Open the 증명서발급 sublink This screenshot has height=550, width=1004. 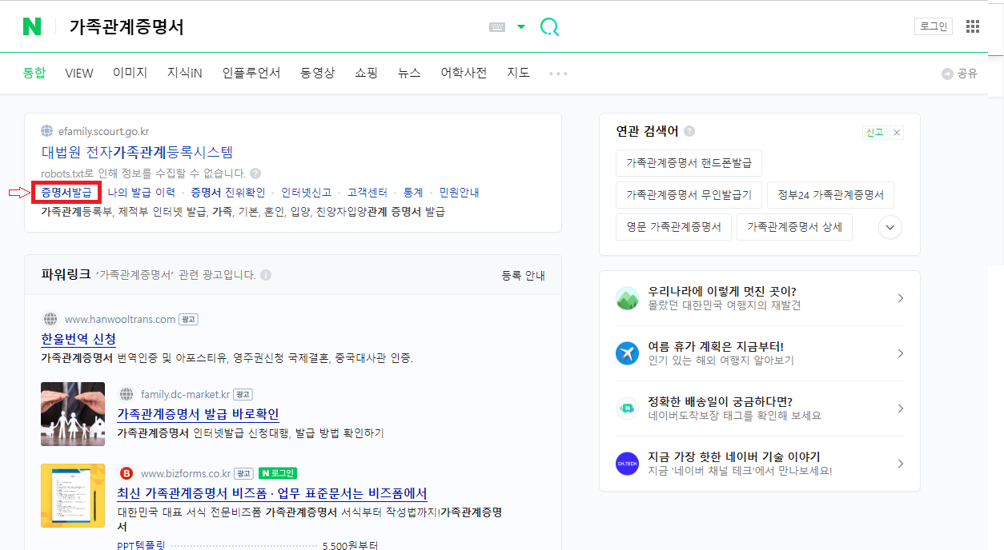point(66,193)
